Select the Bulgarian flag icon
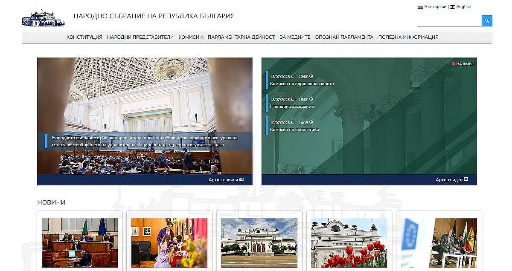Viewport: 512px width, 271px height. (x=420, y=7)
